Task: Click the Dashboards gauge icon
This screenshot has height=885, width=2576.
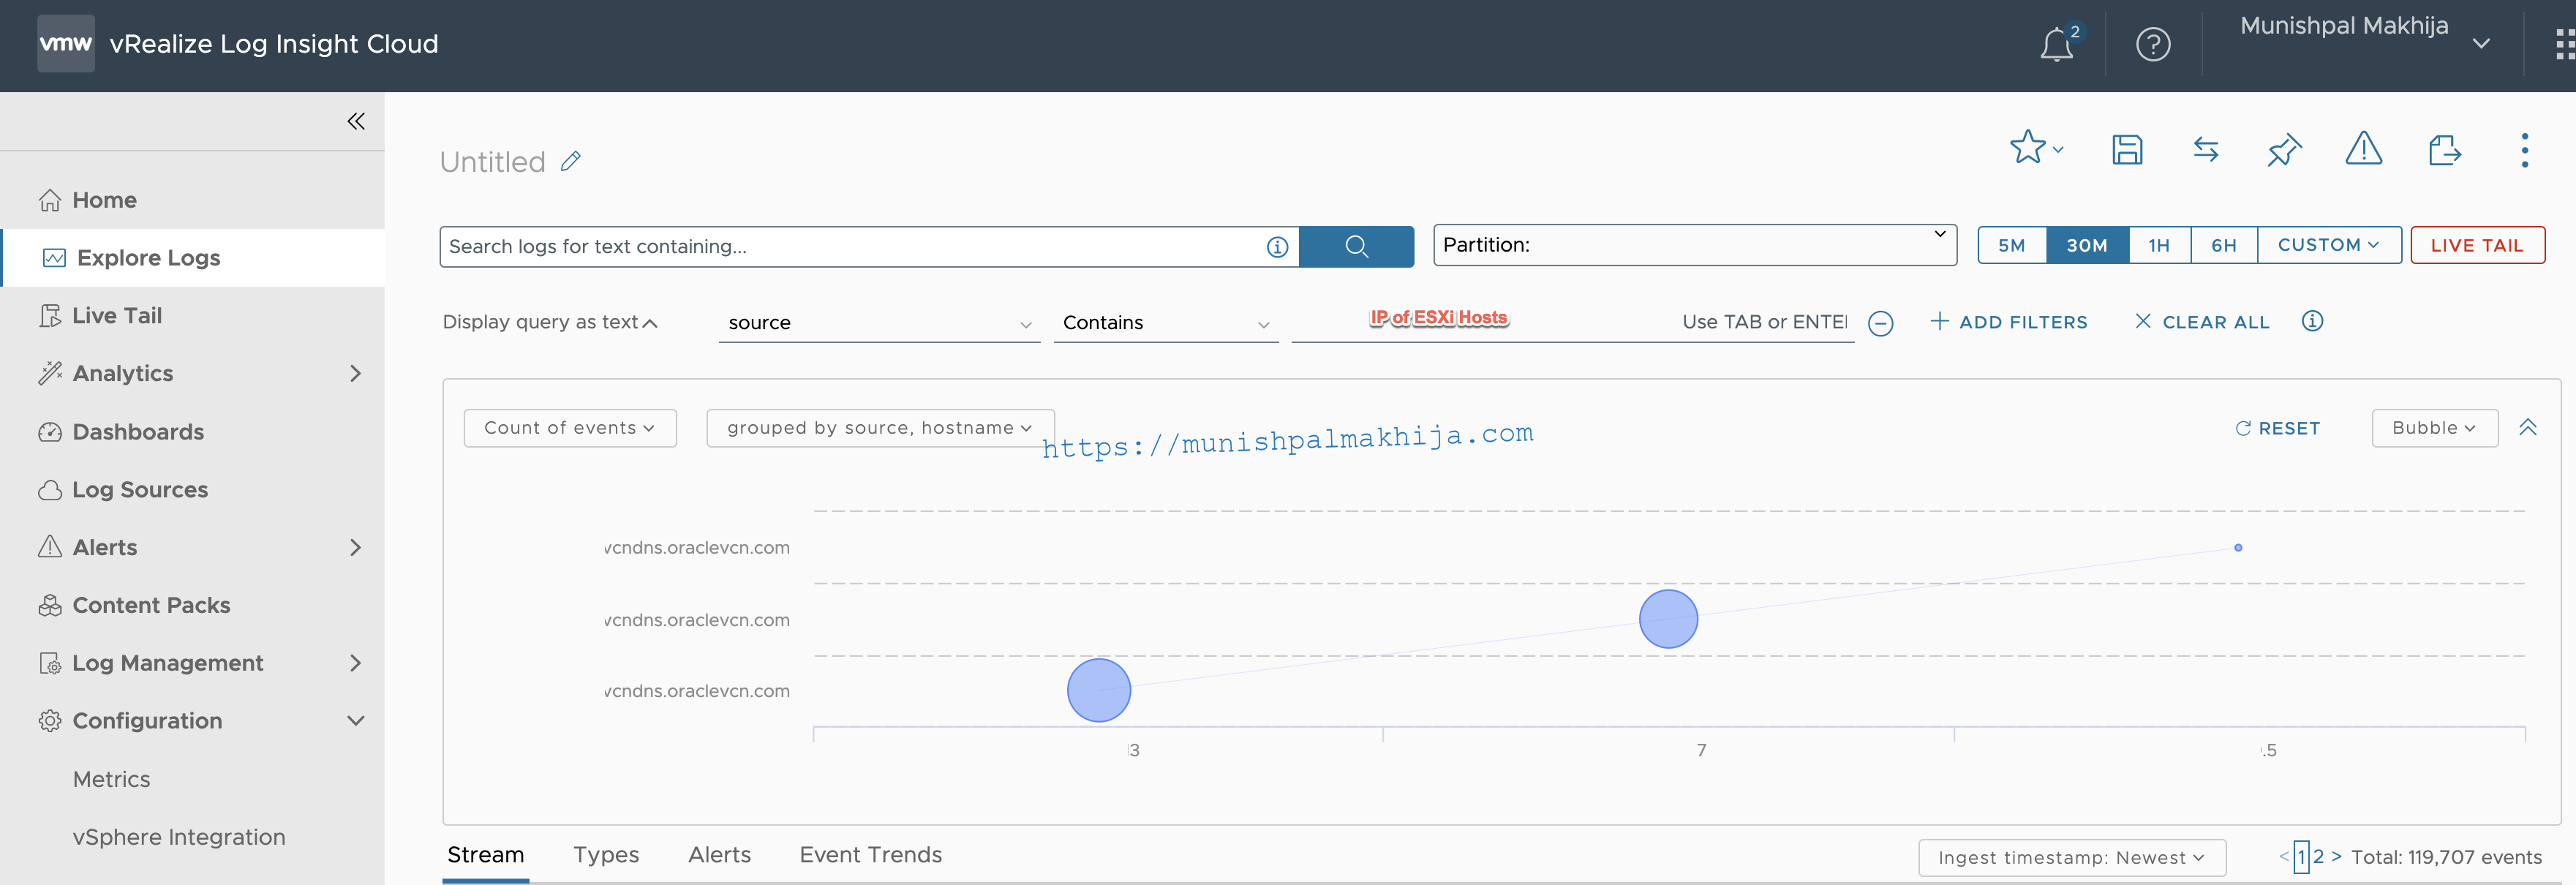Action: [x=50, y=432]
